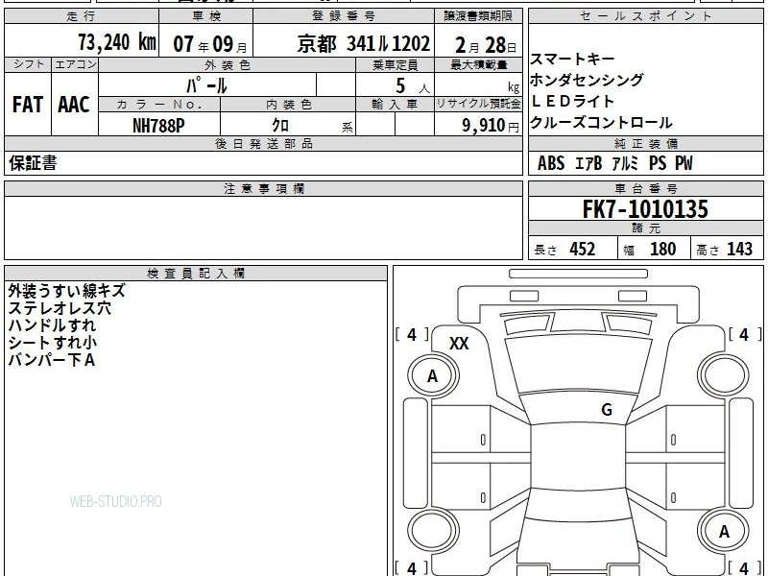Click seating capacity 5 人
This screenshot has height=576, width=768.
413,86
